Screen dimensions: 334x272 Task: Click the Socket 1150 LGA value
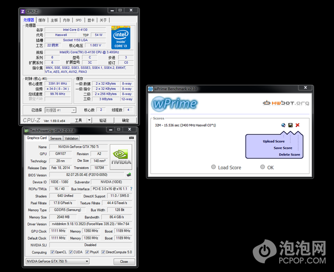tap(75, 40)
